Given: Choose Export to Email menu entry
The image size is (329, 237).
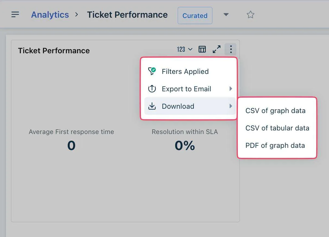Looking at the screenshot, I should tap(190, 89).
